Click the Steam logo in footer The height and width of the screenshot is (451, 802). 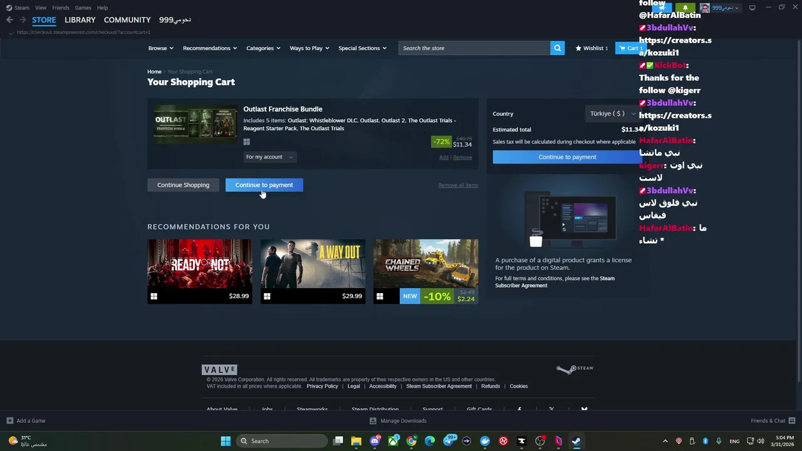tap(575, 369)
